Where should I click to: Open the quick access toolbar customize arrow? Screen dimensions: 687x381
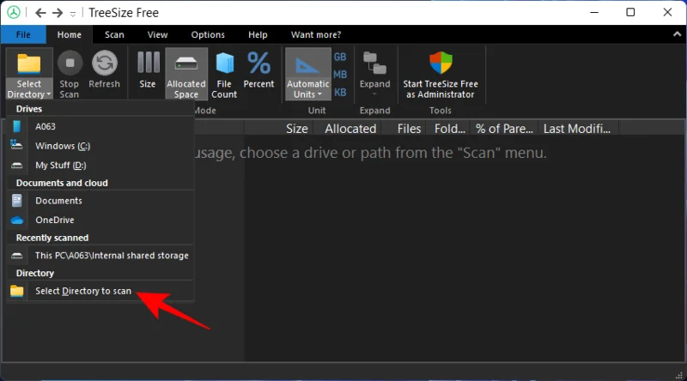(x=73, y=14)
